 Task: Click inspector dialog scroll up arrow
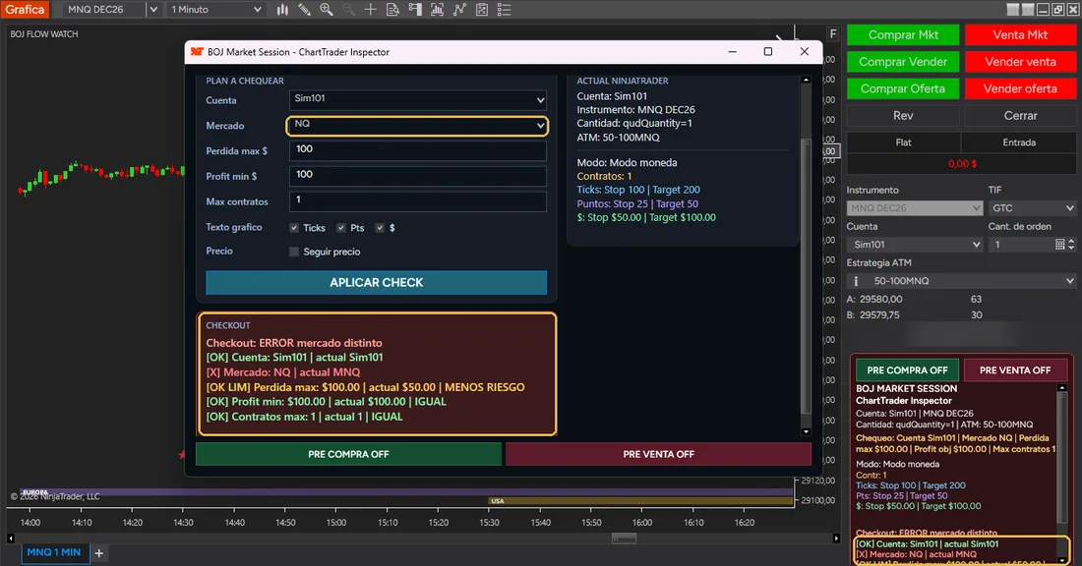806,80
